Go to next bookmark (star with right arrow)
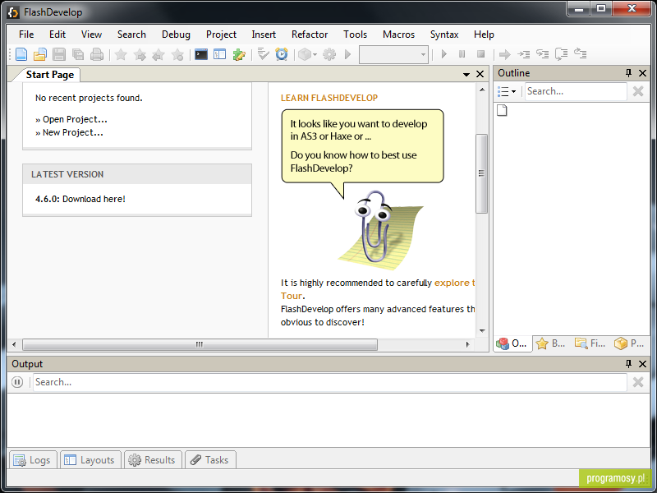Image resolution: width=657 pixels, height=493 pixels. 140,54
